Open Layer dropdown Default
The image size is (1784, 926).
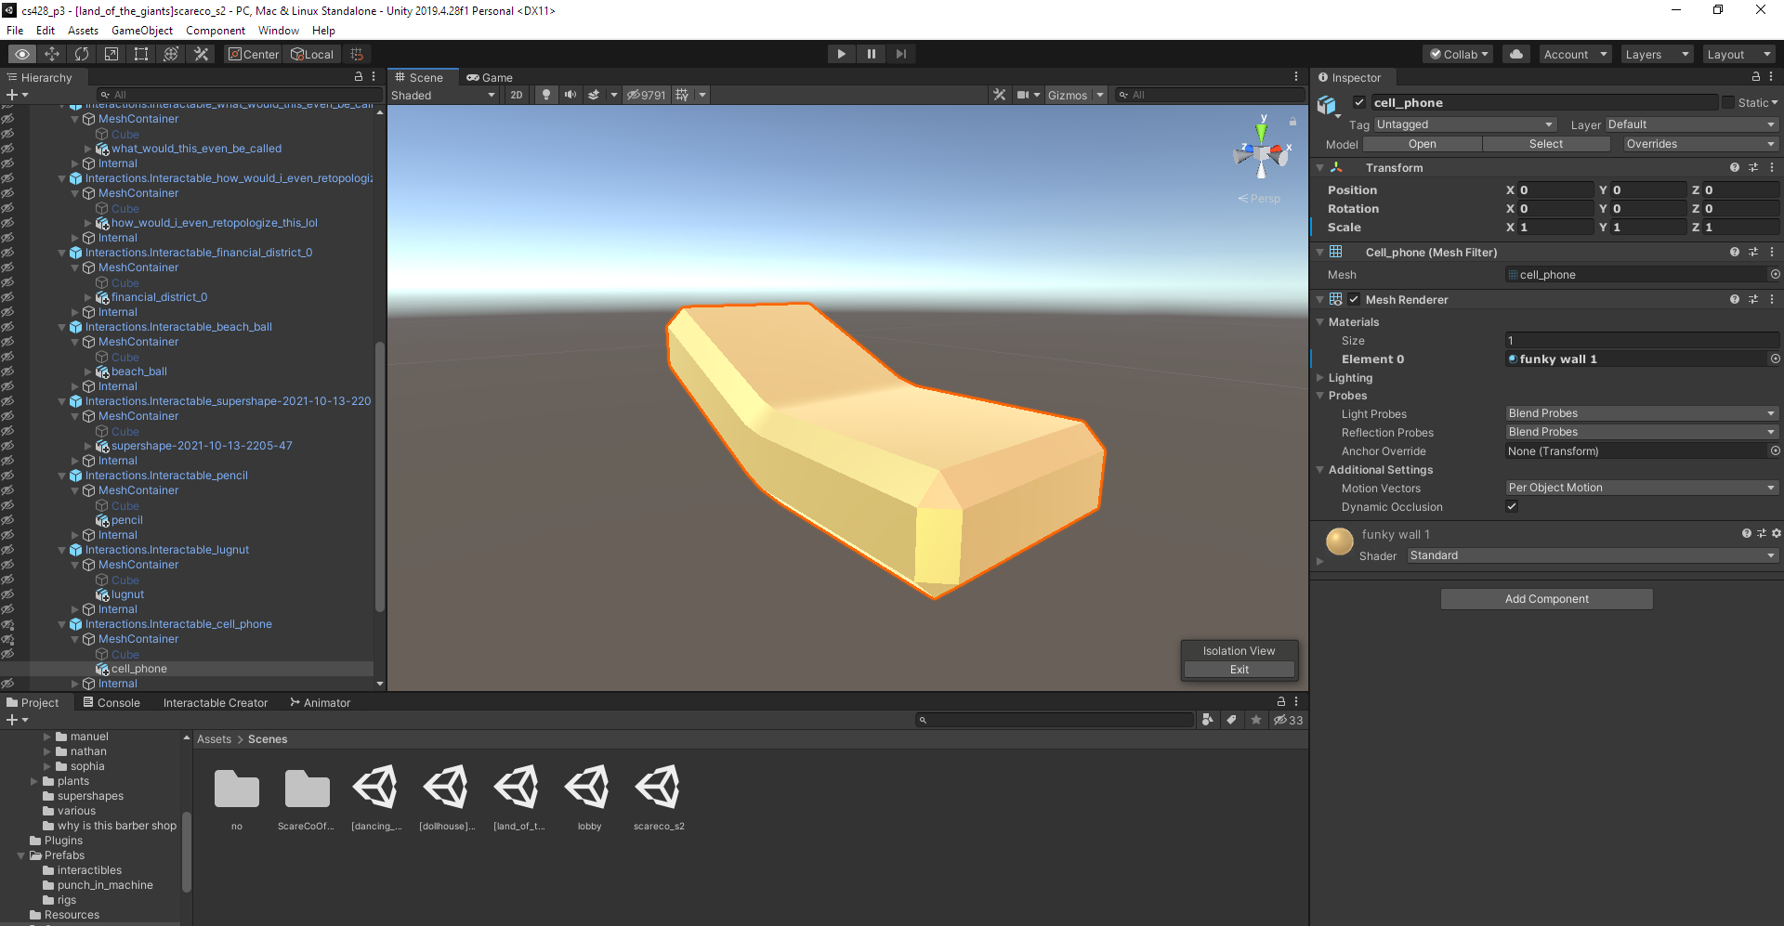tap(1692, 124)
